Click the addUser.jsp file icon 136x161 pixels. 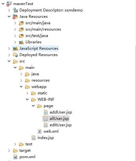coord(46,112)
